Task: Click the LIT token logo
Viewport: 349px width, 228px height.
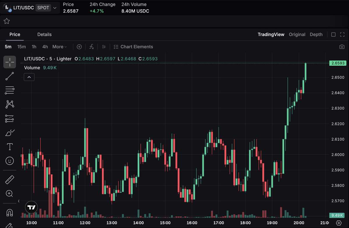Action: click(7, 8)
